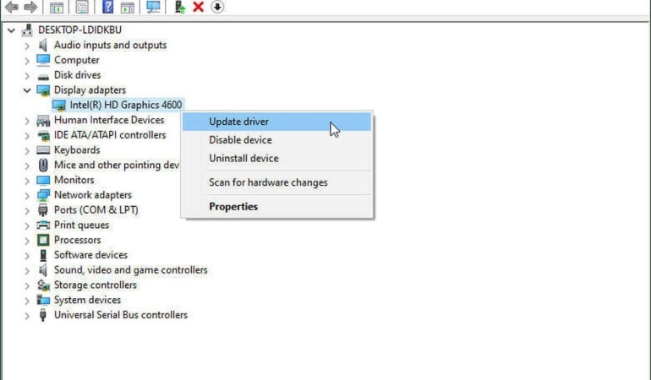Click Scan for hardware changes monitor icon
The height and width of the screenshot is (380, 651).
[153, 7]
